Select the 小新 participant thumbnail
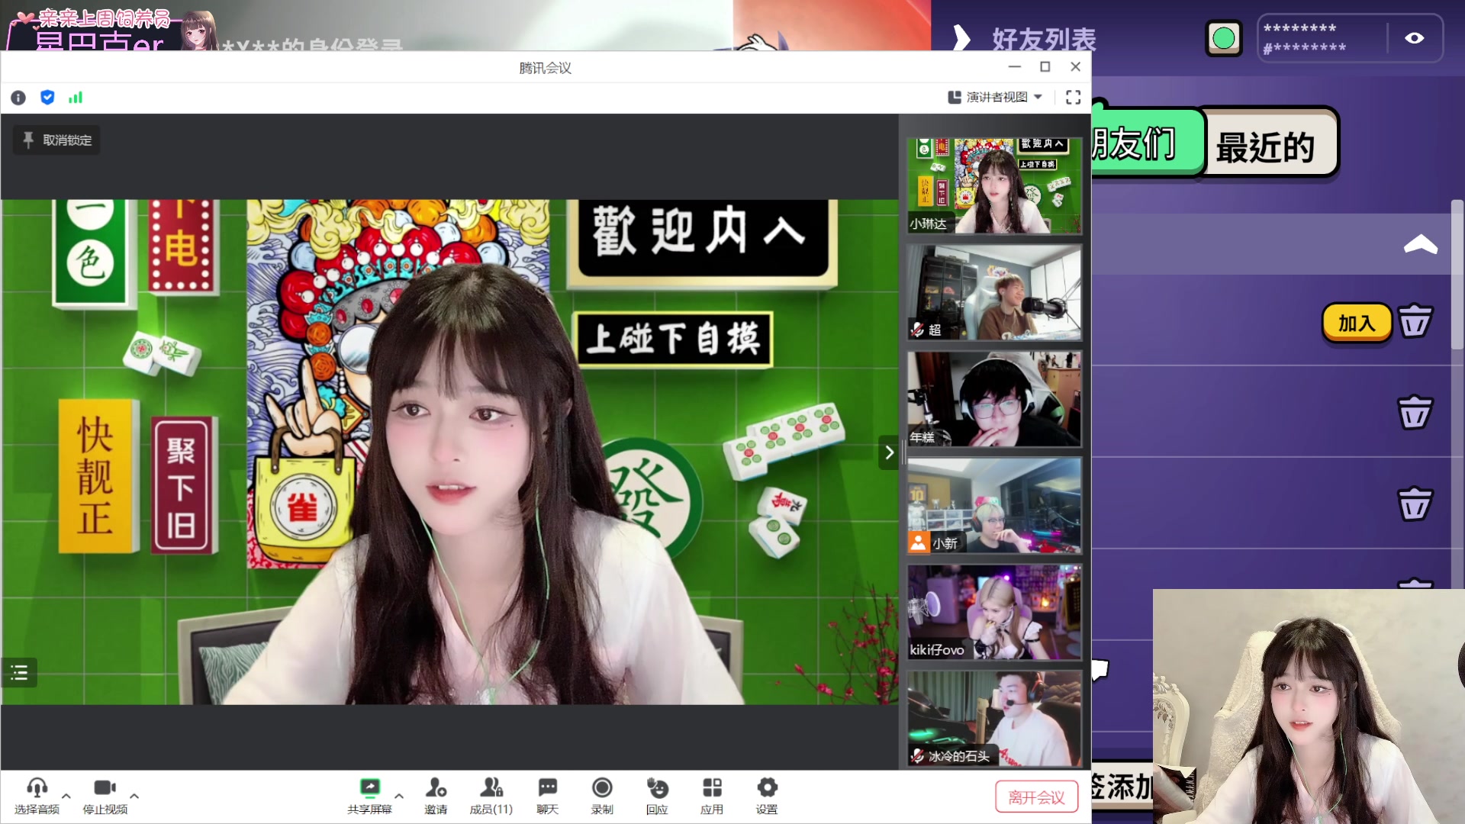The image size is (1465, 824). [994, 506]
